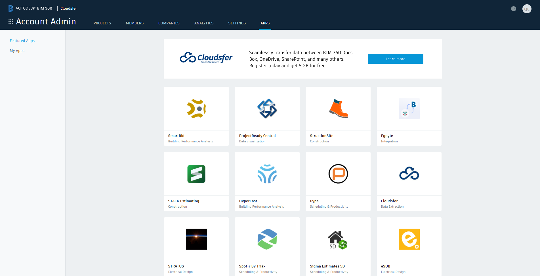The image size is (540, 276).
Task: Click the Data visualization category label
Action: pyautogui.click(x=252, y=142)
